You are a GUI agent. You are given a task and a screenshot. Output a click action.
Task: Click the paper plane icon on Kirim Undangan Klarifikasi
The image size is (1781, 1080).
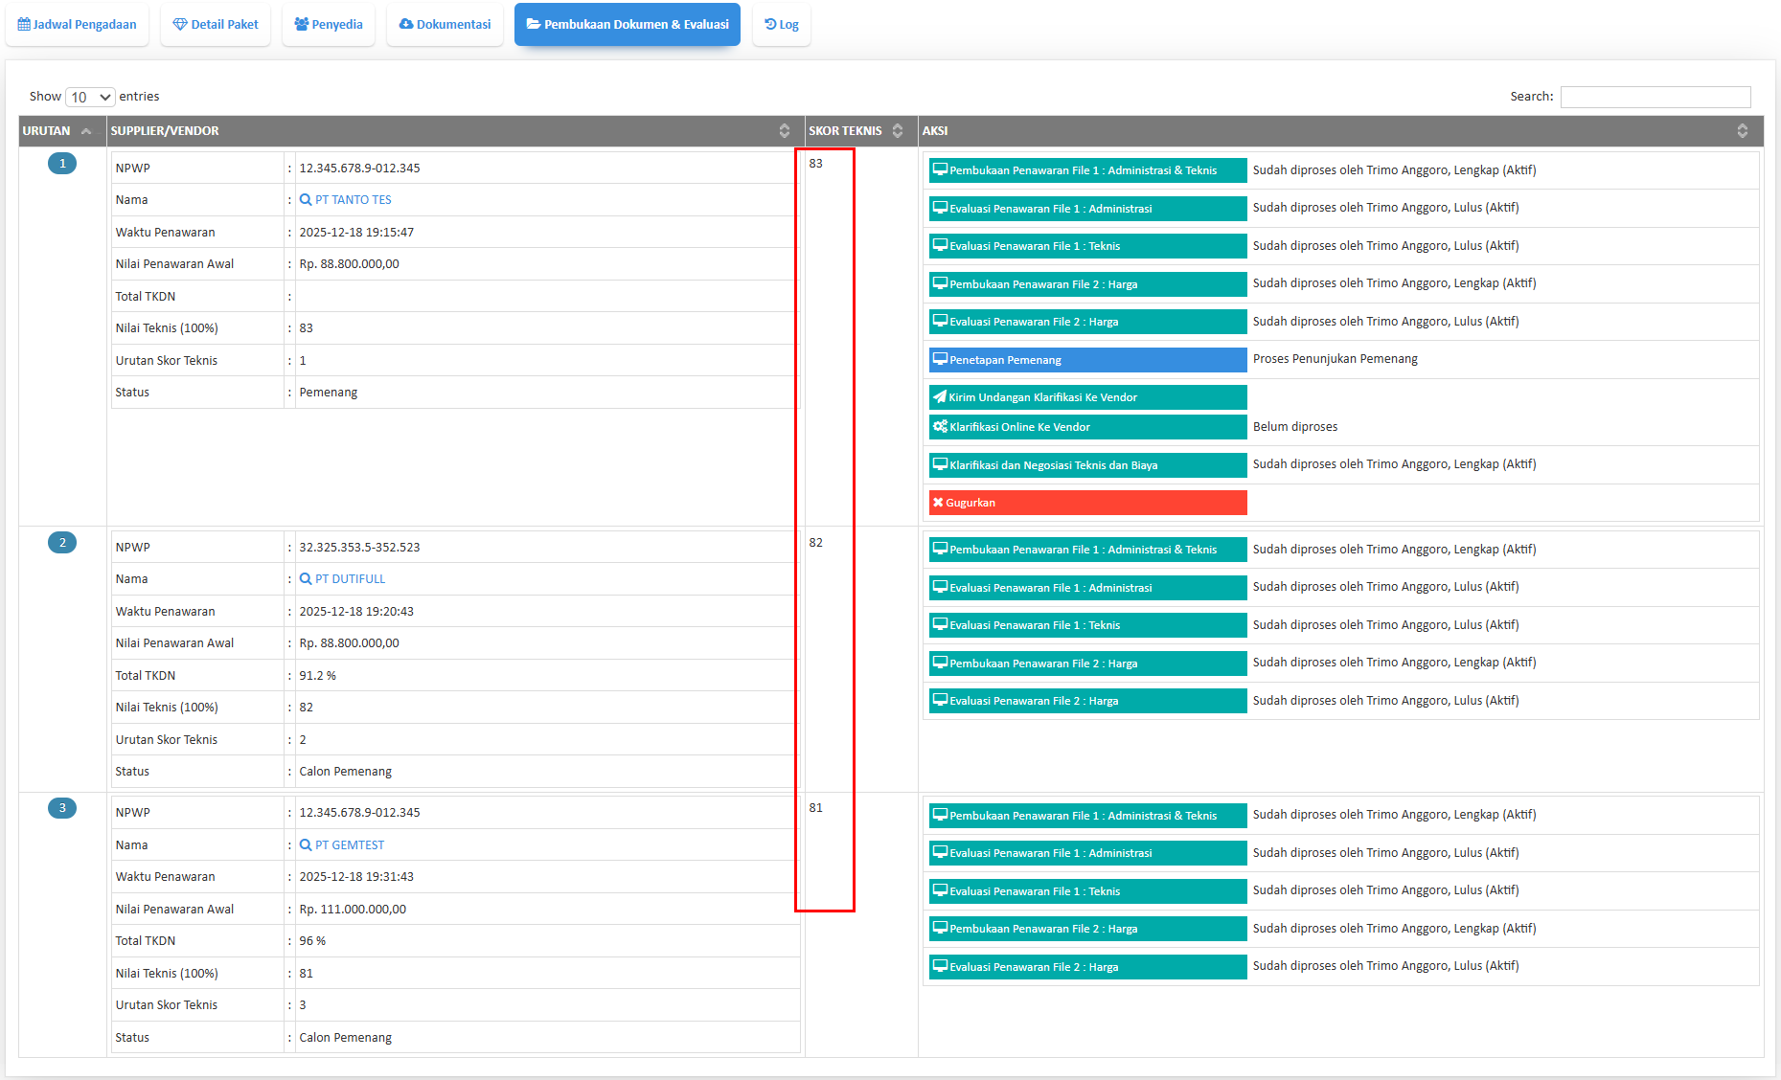[939, 397]
